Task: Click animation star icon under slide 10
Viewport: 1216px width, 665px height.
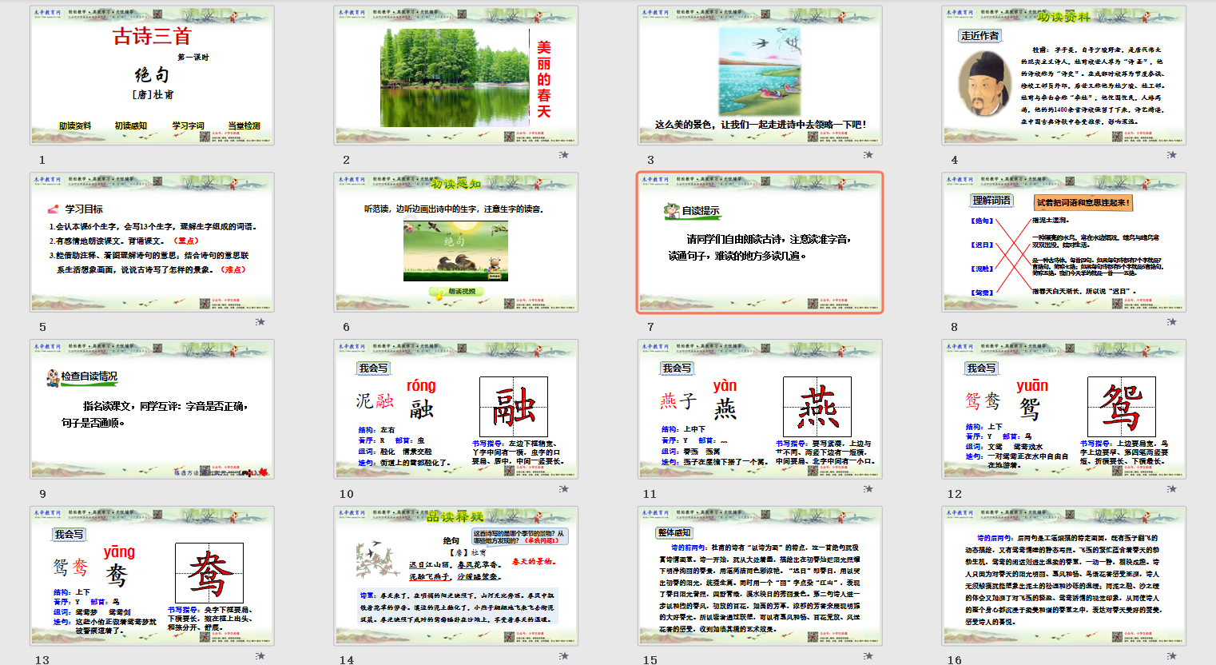Action: 564,489
